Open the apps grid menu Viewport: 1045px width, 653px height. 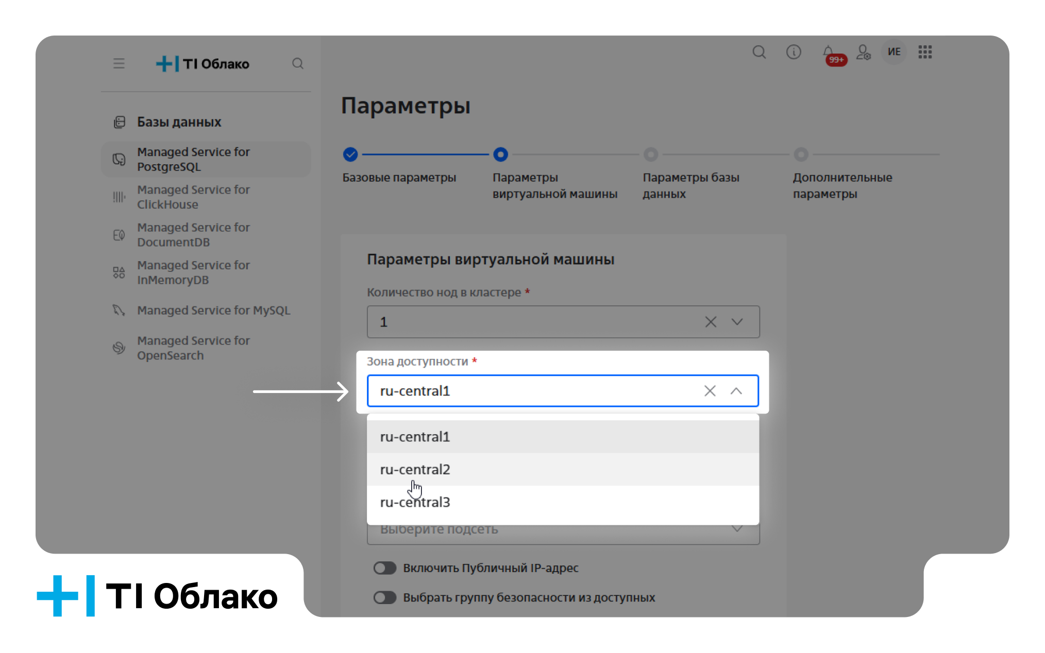[x=925, y=52]
